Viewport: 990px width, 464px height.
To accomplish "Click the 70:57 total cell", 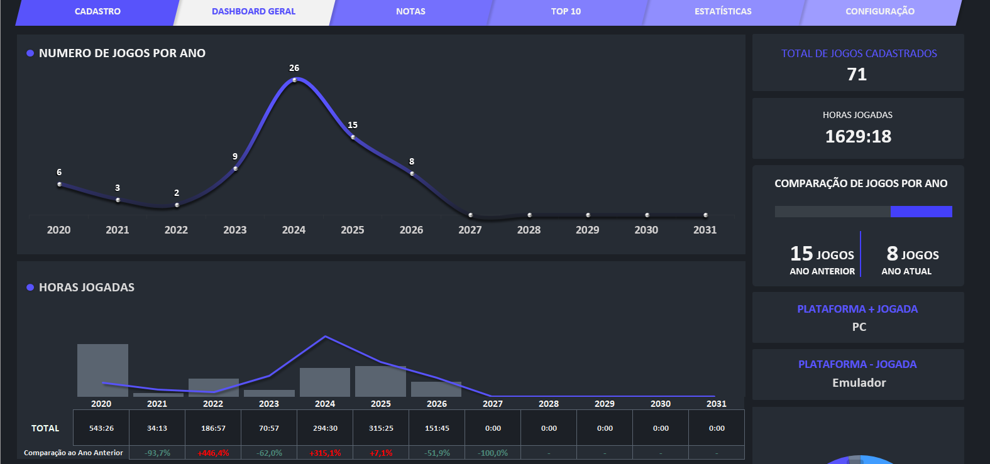I will (x=269, y=428).
